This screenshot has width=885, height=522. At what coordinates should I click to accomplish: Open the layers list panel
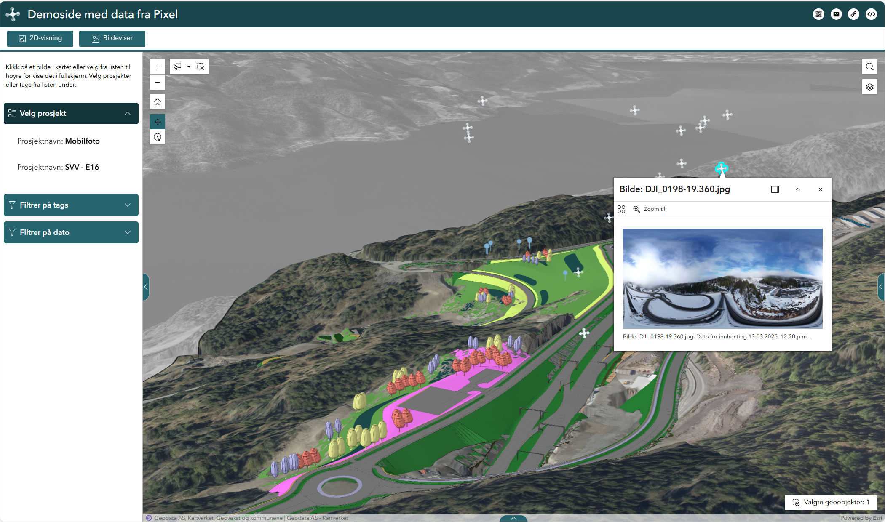(869, 87)
